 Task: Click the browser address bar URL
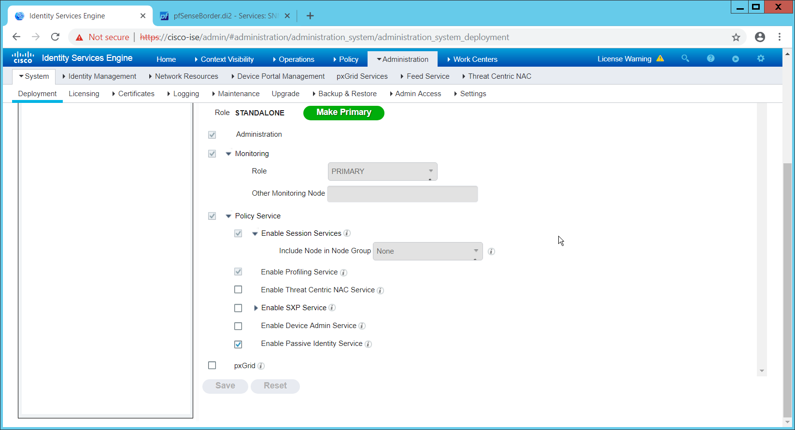[325, 37]
